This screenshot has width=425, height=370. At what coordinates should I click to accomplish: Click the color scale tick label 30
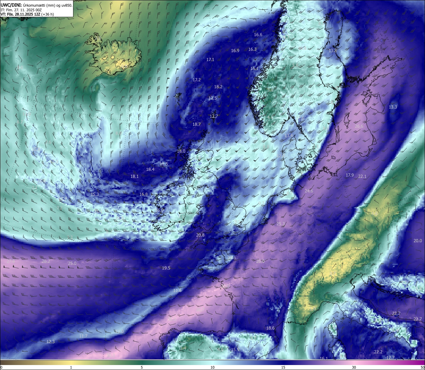(x=354, y=367)
